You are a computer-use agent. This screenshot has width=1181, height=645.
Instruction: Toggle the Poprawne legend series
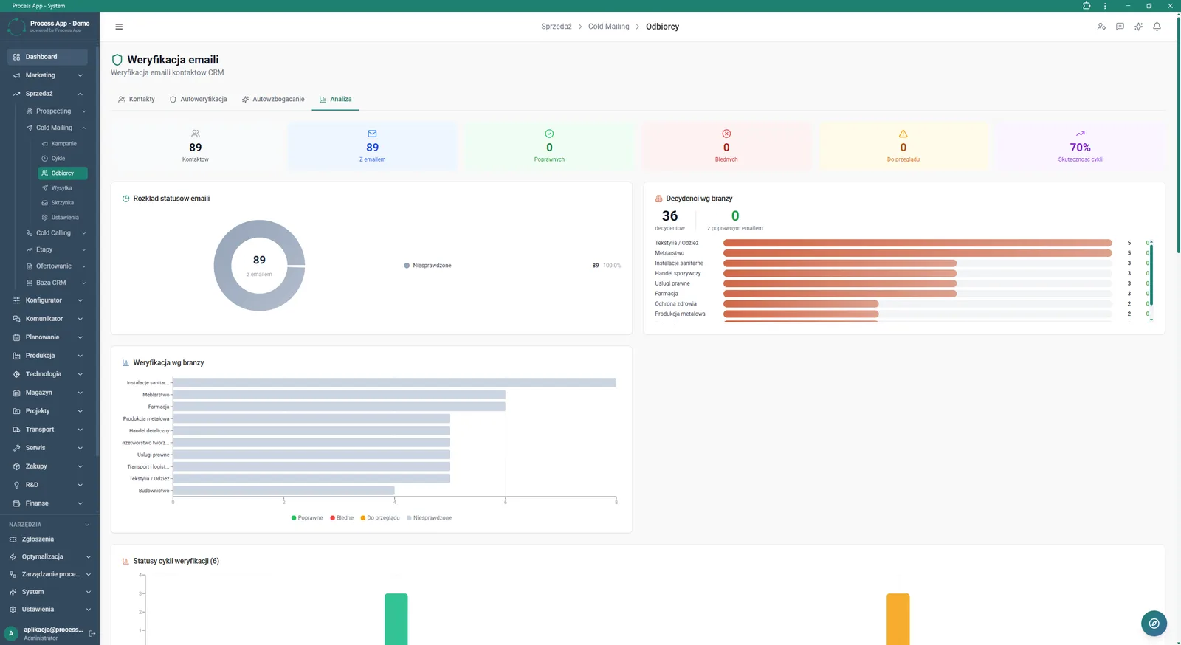click(307, 518)
